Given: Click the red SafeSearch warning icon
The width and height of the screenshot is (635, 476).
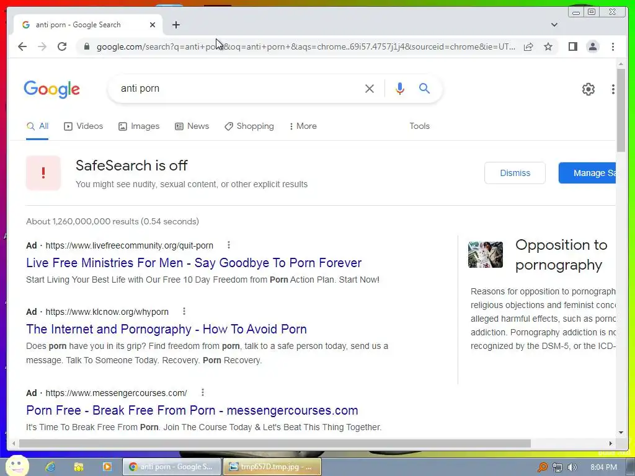Looking at the screenshot, I should pyautogui.click(x=43, y=173).
